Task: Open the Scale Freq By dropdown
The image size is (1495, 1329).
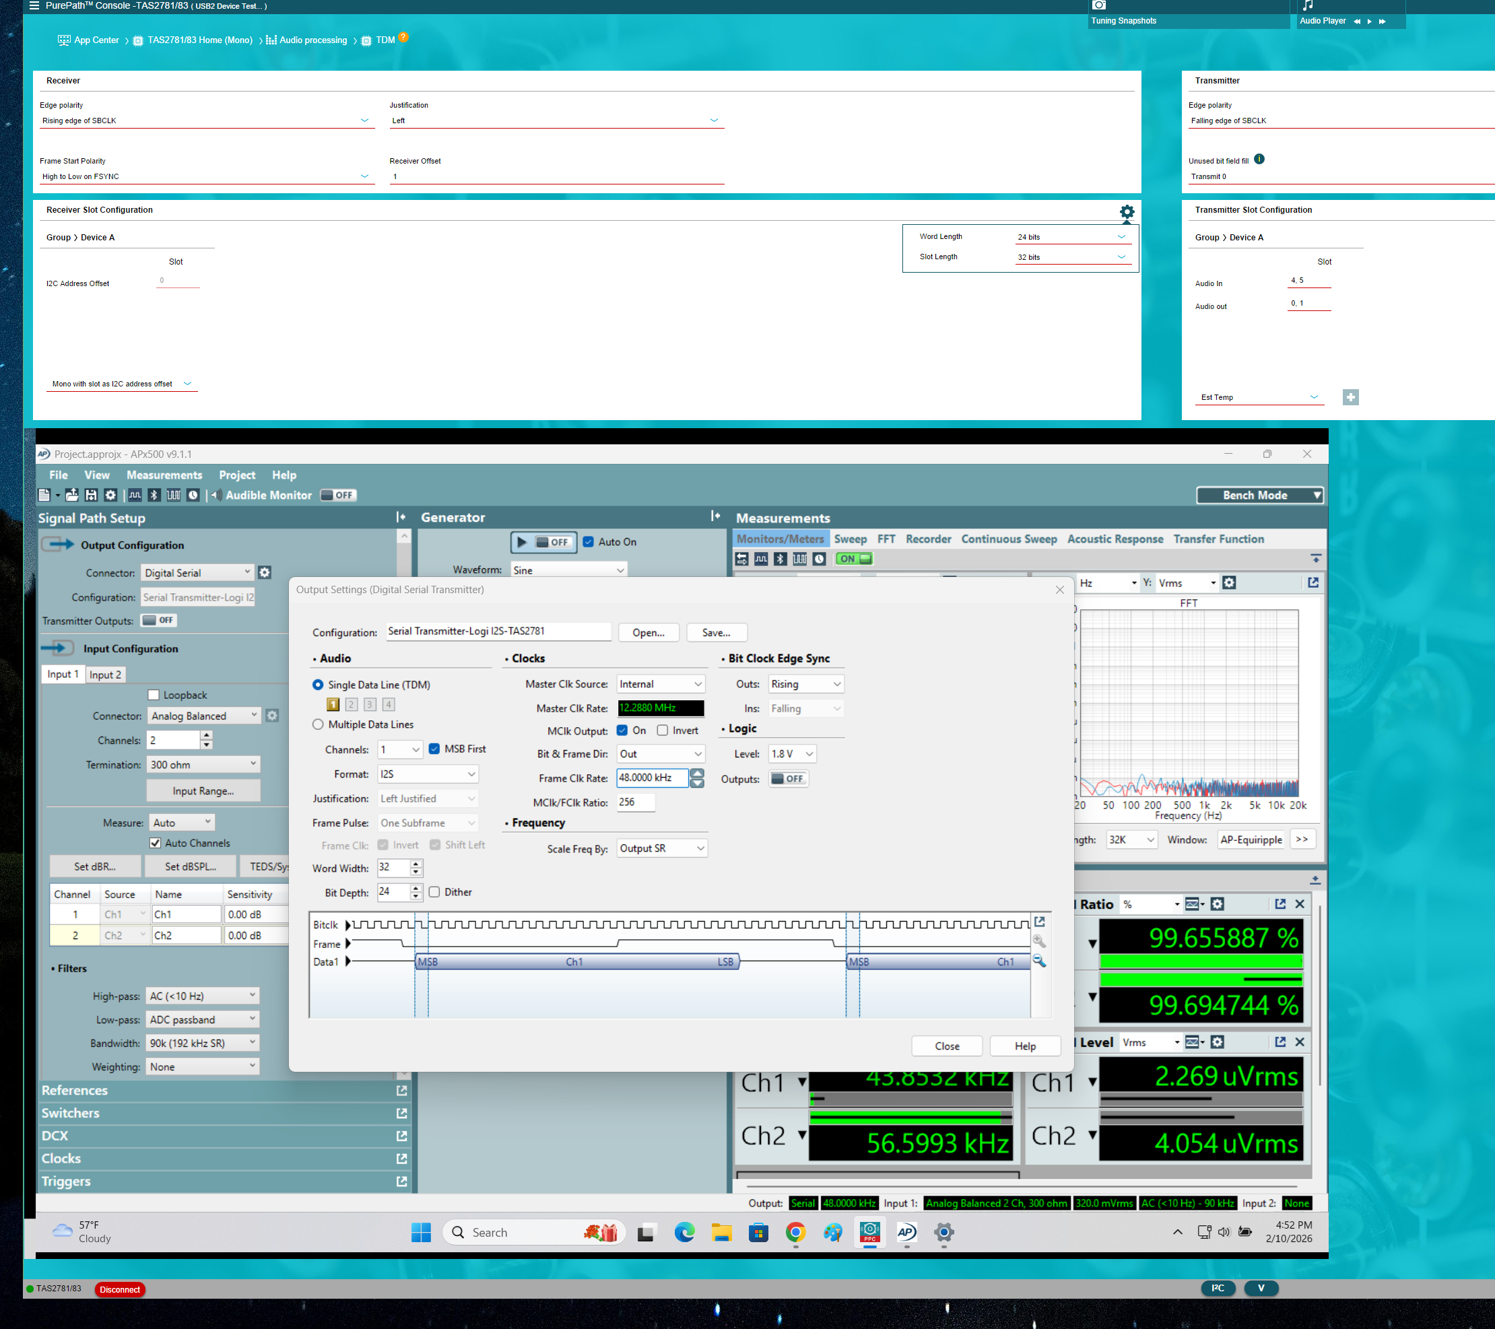Action: (x=662, y=848)
